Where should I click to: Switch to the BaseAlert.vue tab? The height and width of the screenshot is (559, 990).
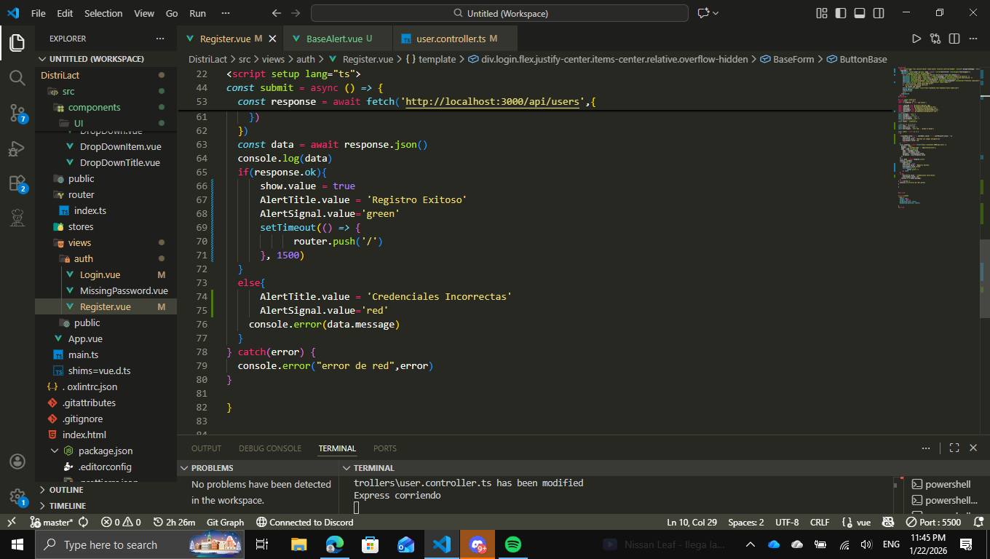tap(333, 39)
